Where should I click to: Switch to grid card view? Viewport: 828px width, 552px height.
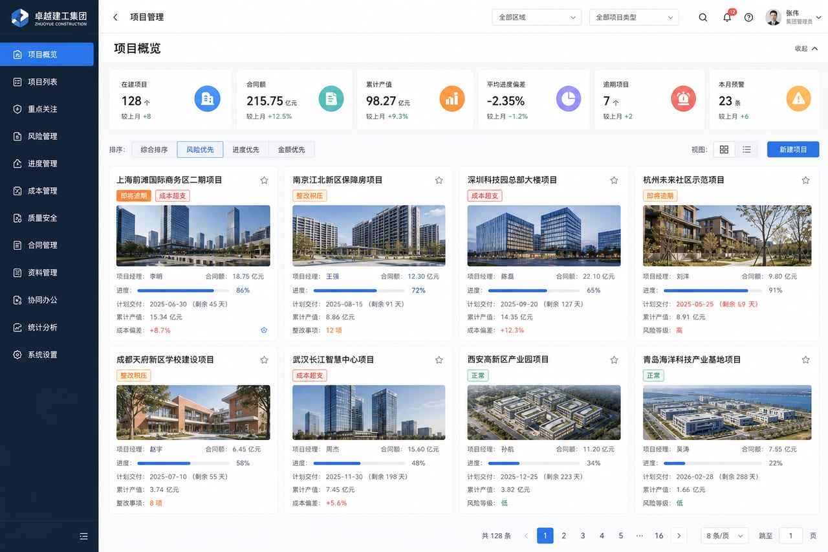pos(724,149)
